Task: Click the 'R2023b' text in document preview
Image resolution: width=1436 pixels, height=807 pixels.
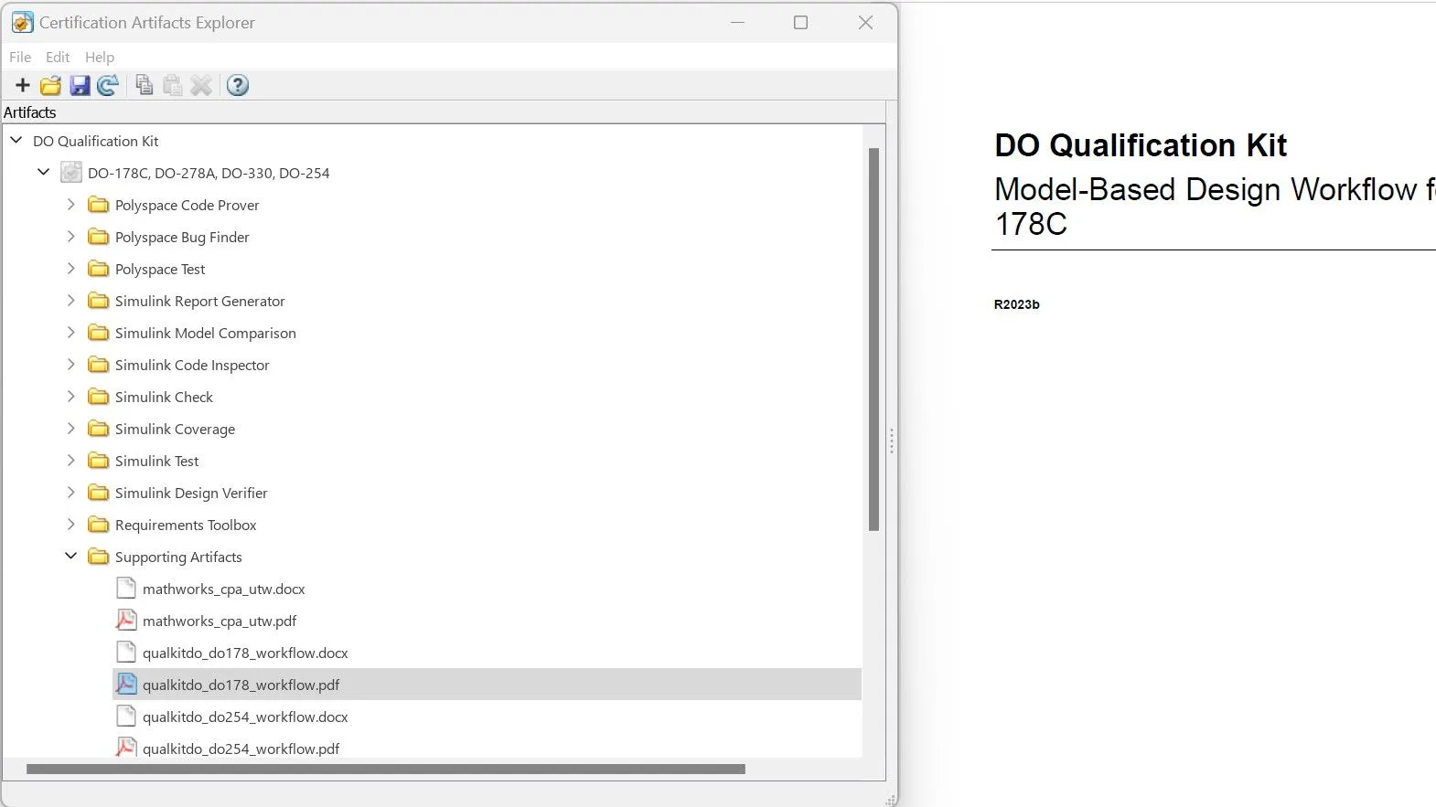Action: [x=1017, y=304]
